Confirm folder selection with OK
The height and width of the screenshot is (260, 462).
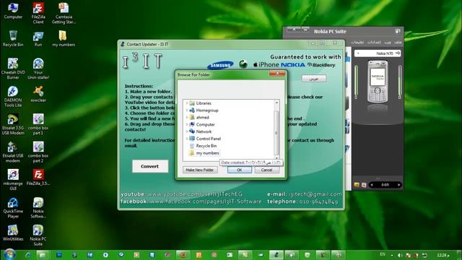click(x=239, y=170)
